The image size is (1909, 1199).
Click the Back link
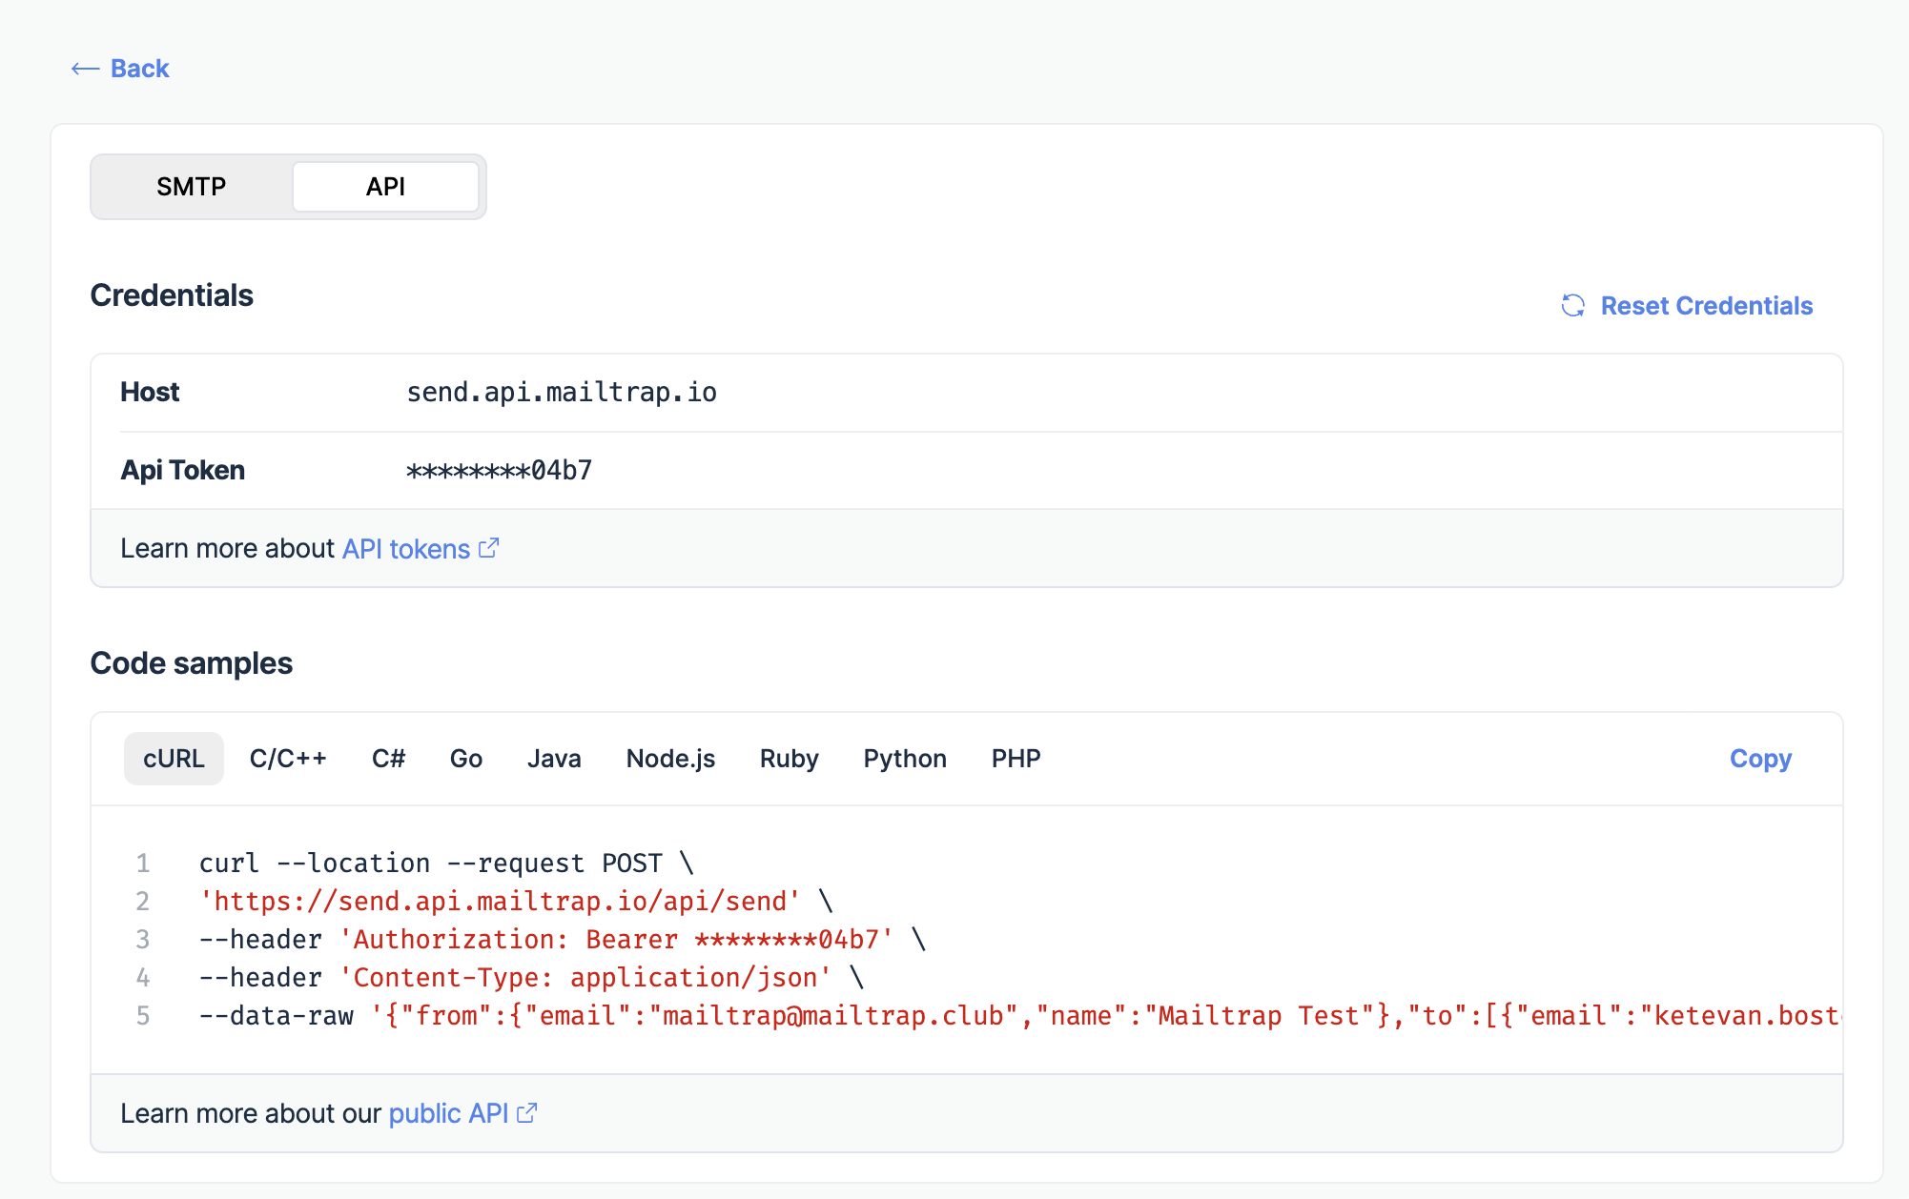click(x=139, y=68)
